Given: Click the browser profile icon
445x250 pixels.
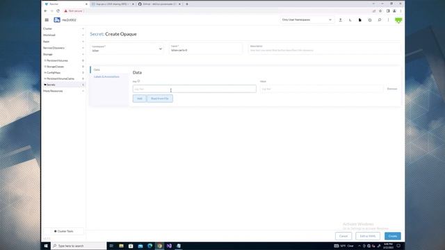Looking at the screenshot, I should (x=394, y=11).
